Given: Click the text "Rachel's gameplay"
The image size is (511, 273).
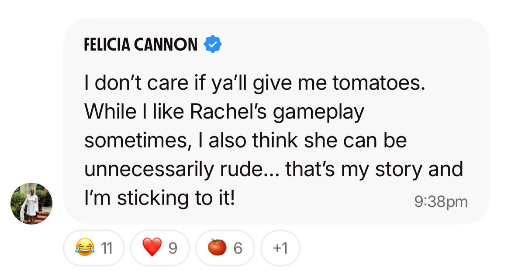Looking at the screenshot, I should [x=277, y=112].
